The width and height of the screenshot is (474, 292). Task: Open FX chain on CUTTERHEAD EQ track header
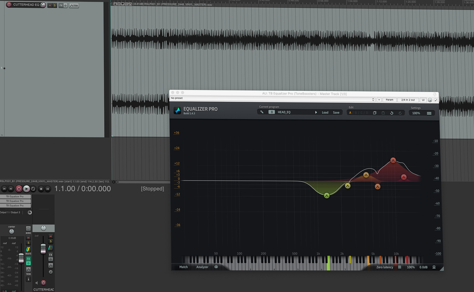(x=61, y=6)
